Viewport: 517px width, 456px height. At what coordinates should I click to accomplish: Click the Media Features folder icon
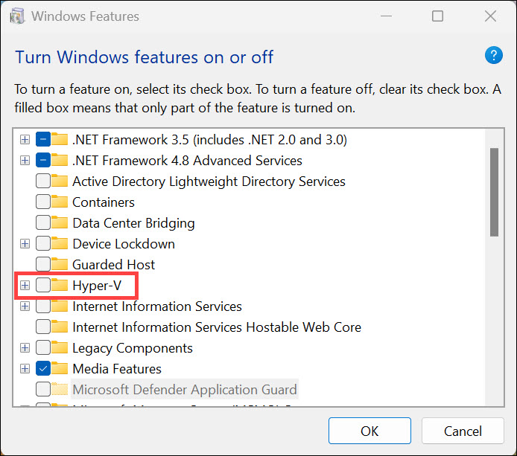61,368
